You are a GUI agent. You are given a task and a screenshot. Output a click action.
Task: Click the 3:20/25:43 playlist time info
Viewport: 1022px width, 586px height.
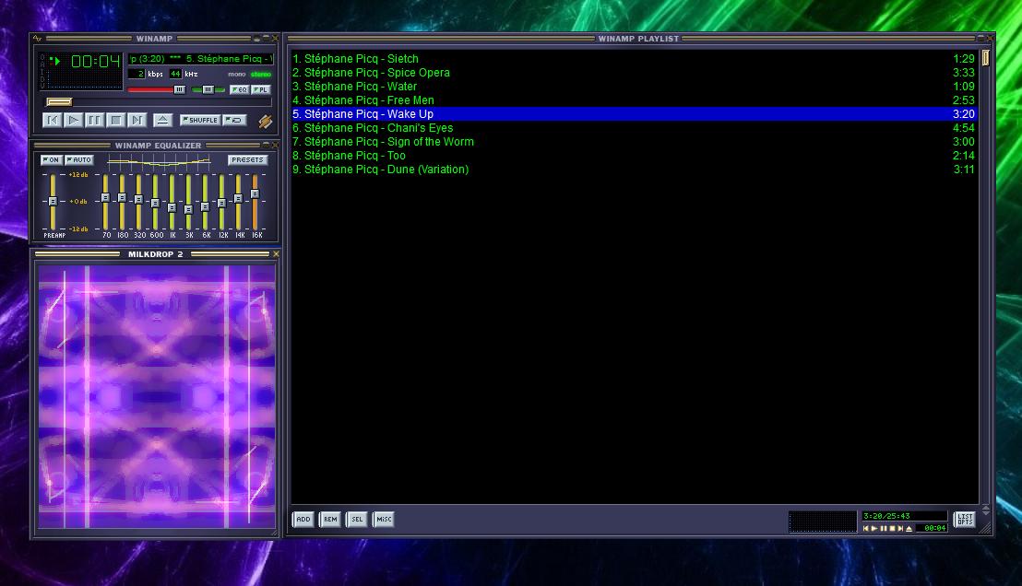(x=905, y=516)
